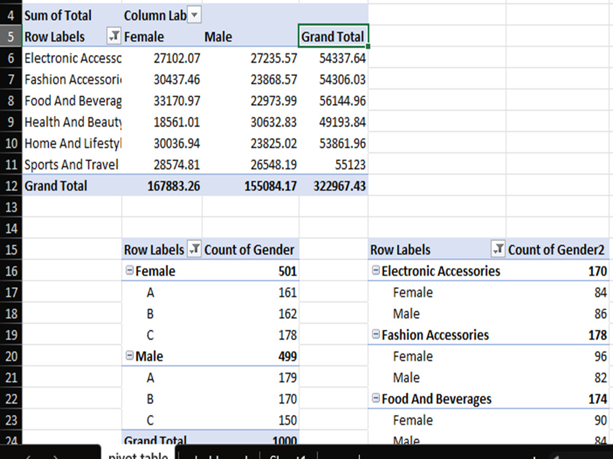
Task: Click the cell with value 28574.81
Action: [x=162, y=165]
